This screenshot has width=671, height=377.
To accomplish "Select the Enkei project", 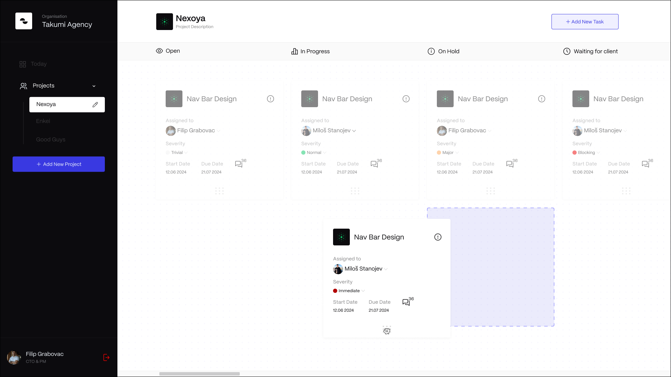I will [43, 121].
